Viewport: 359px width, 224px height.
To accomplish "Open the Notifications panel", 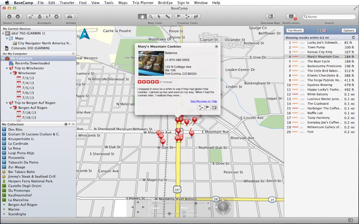I will pos(291,17).
